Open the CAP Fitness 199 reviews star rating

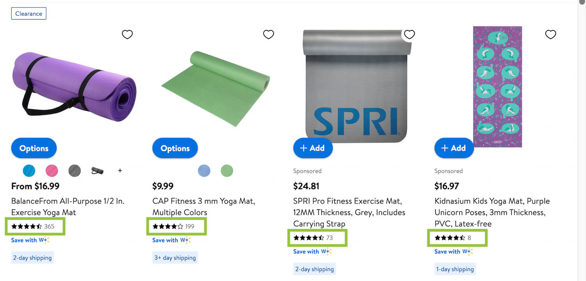(x=168, y=226)
